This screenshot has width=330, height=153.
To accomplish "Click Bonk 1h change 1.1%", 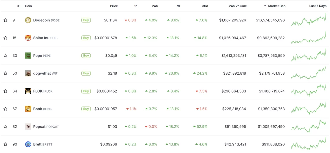I will (x=131, y=109).
